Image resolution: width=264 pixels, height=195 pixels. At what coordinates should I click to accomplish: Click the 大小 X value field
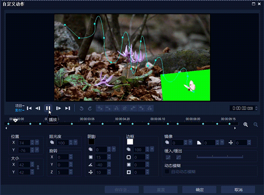[x=24, y=165]
